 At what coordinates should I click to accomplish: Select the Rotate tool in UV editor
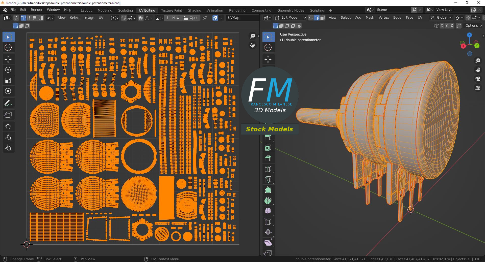8,70
